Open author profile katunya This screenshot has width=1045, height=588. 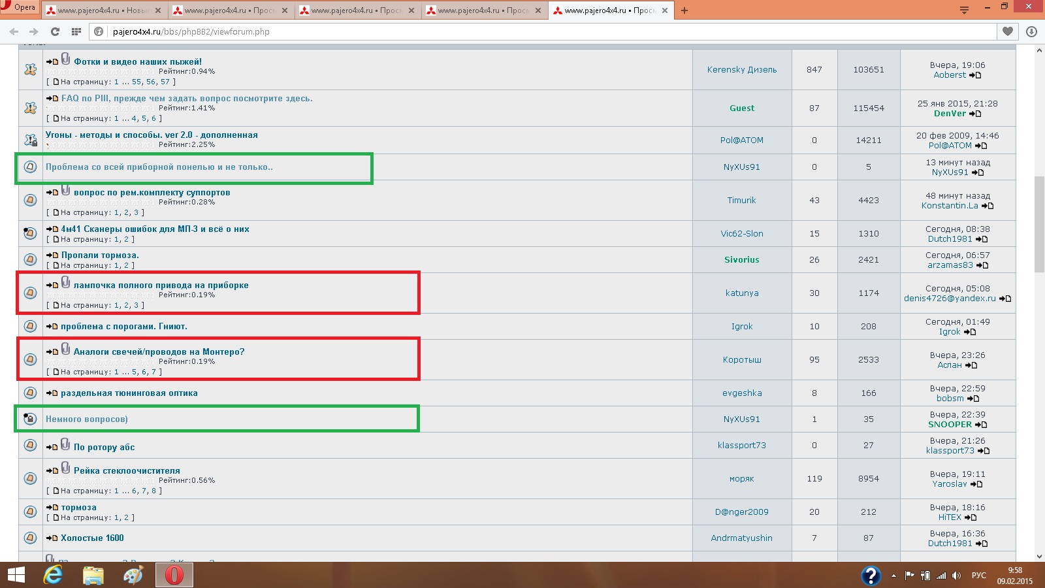pos(741,293)
